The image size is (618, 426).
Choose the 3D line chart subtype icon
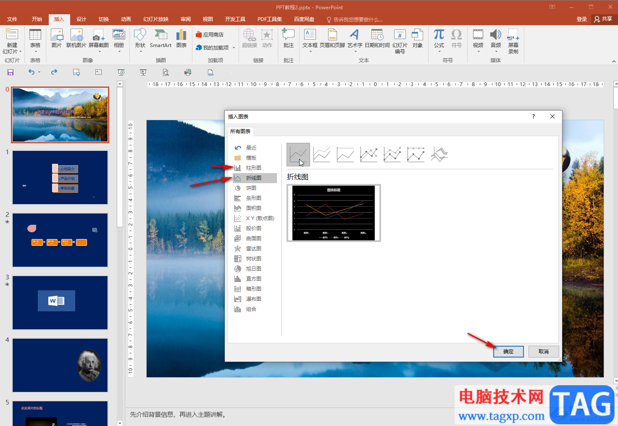[x=439, y=155]
